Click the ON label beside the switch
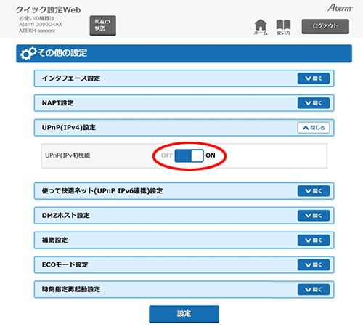363x332 pixels. coord(211,155)
